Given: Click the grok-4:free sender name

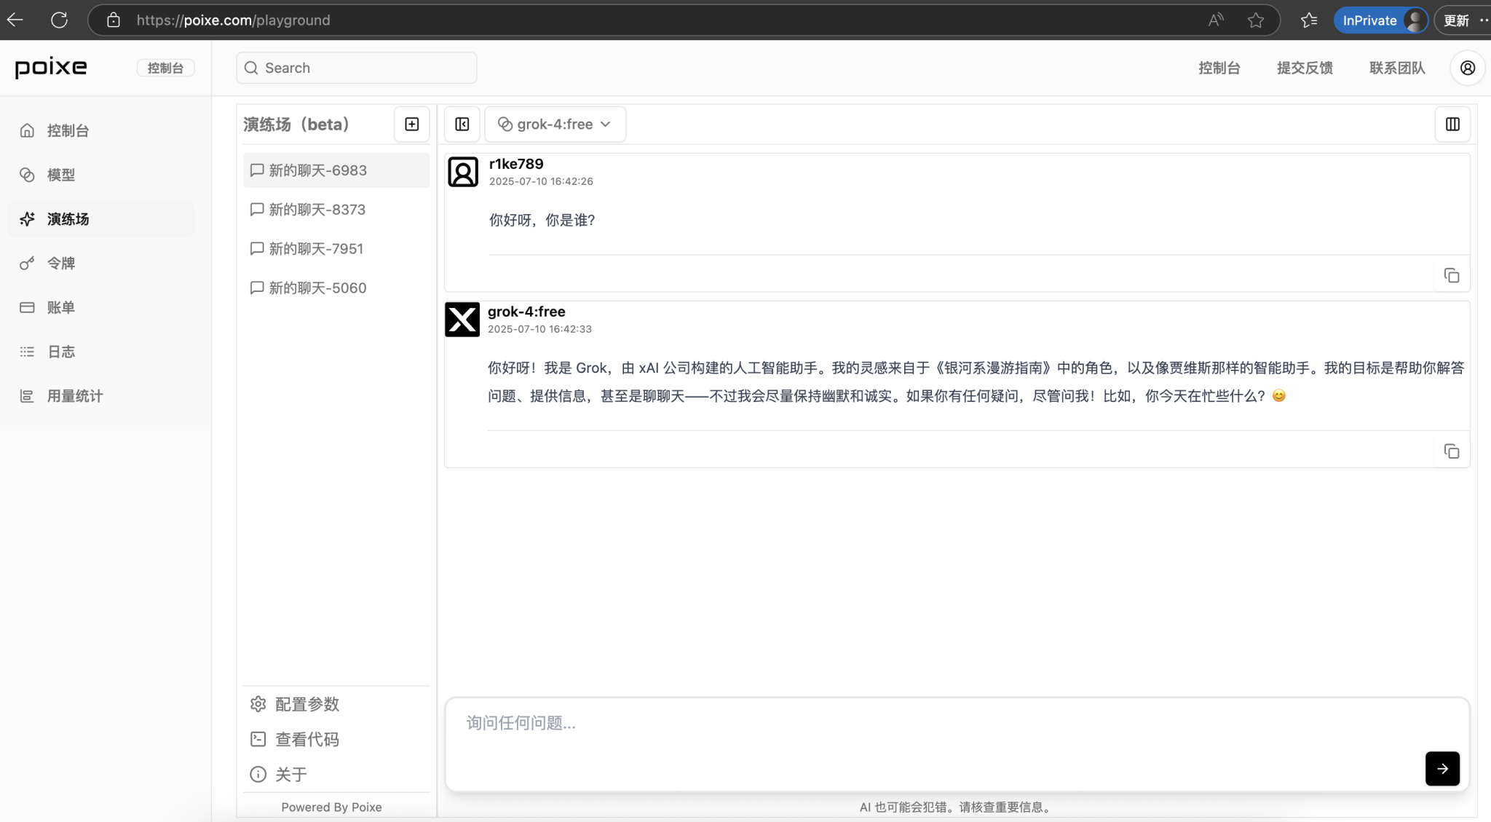Looking at the screenshot, I should tap(526, 312).
